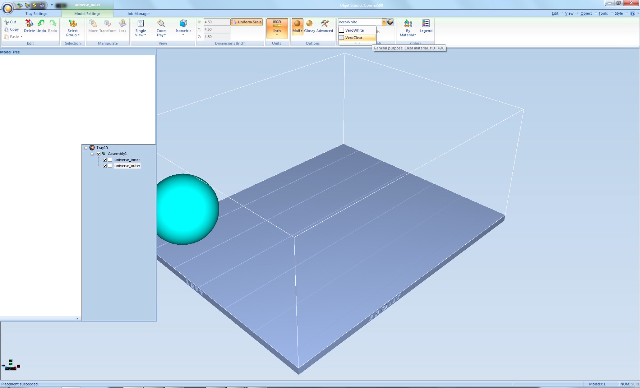Undo the last action
The height and width of the screenshot is (388, 640).
[41, 26]
